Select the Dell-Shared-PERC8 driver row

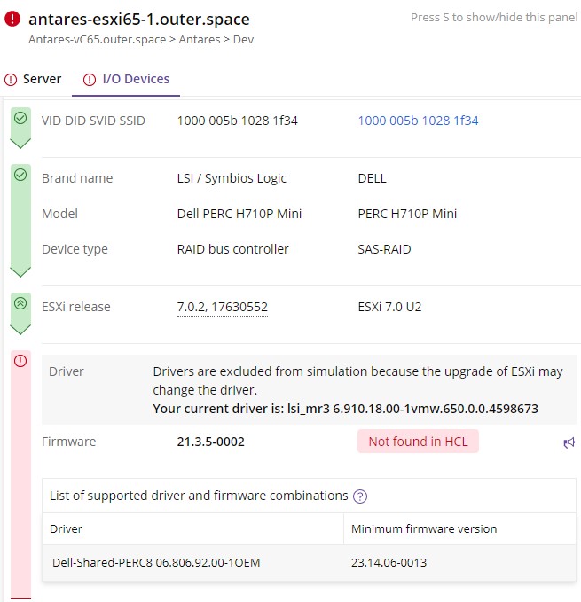pos(155,562)
